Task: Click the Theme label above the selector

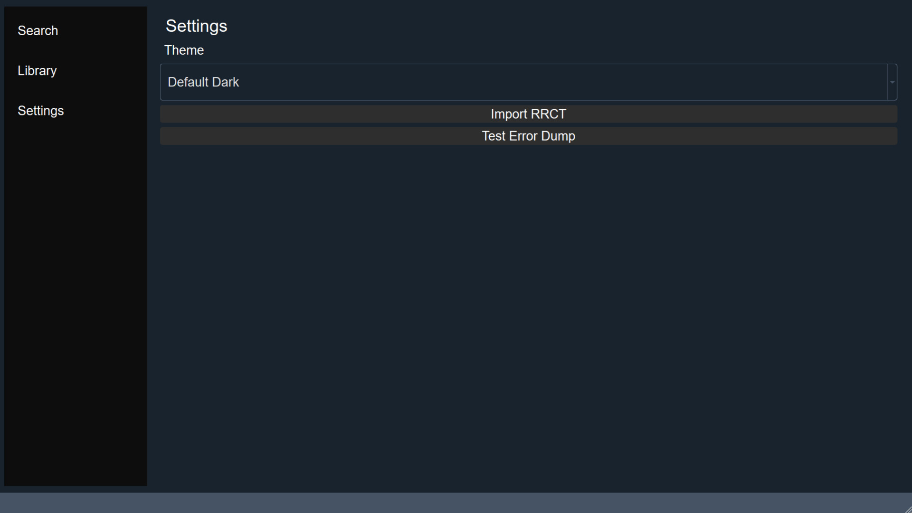Action: pos(184,50)
